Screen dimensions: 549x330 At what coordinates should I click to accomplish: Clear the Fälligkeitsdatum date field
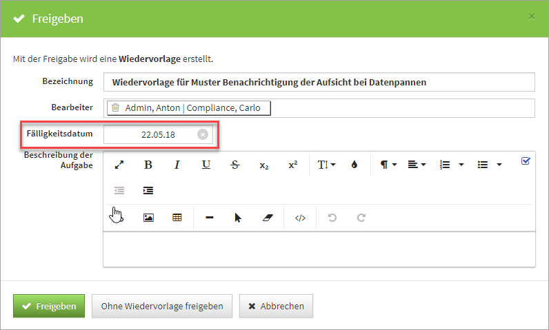pyautogui.click(x=202, y=134)
